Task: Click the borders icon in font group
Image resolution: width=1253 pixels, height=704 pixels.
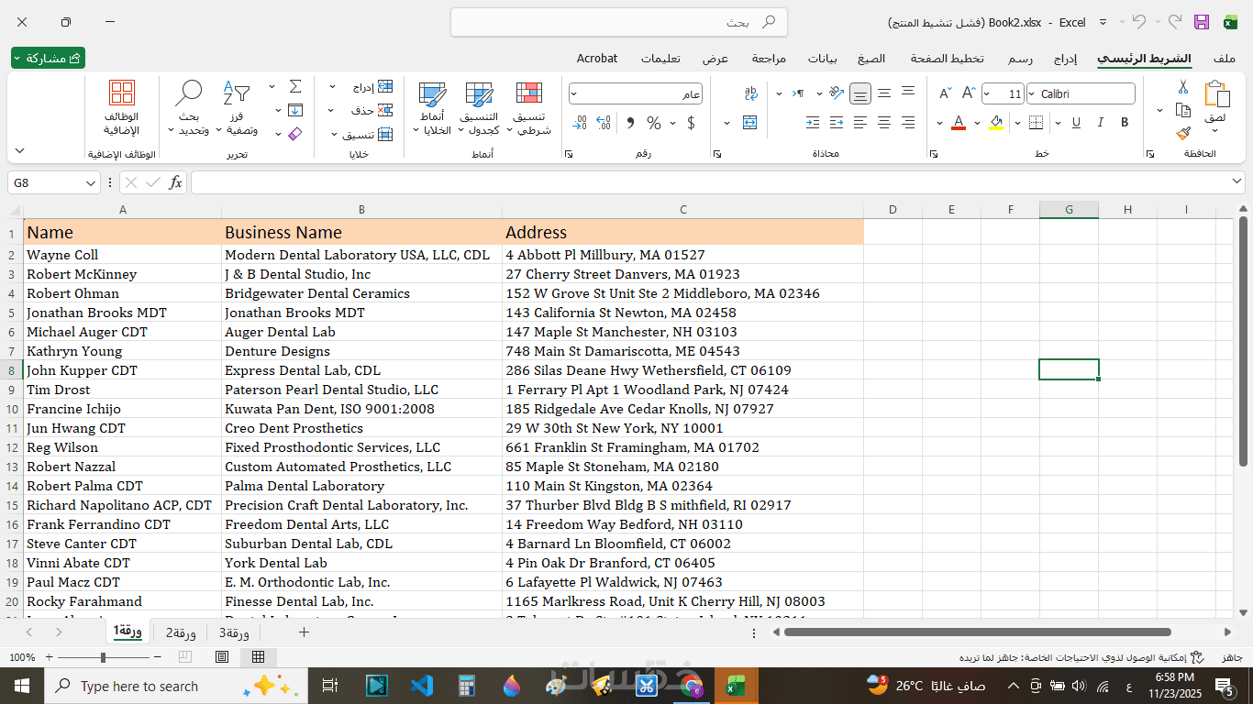Action: tap(1036, 123)
